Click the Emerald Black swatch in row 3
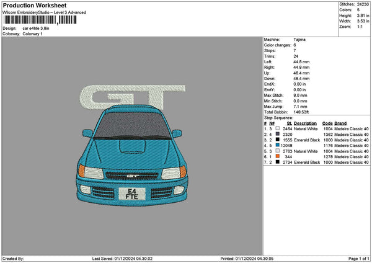The height and width of the screenshot is (263, 372). click(x=277, y=140)
